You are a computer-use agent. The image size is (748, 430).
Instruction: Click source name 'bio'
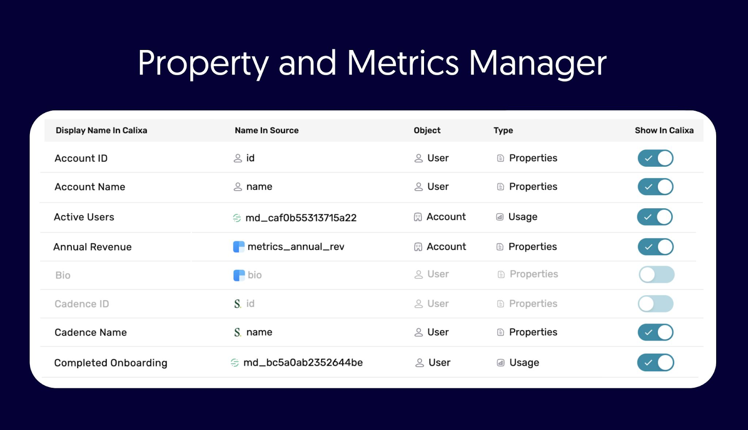pos(255,275)
